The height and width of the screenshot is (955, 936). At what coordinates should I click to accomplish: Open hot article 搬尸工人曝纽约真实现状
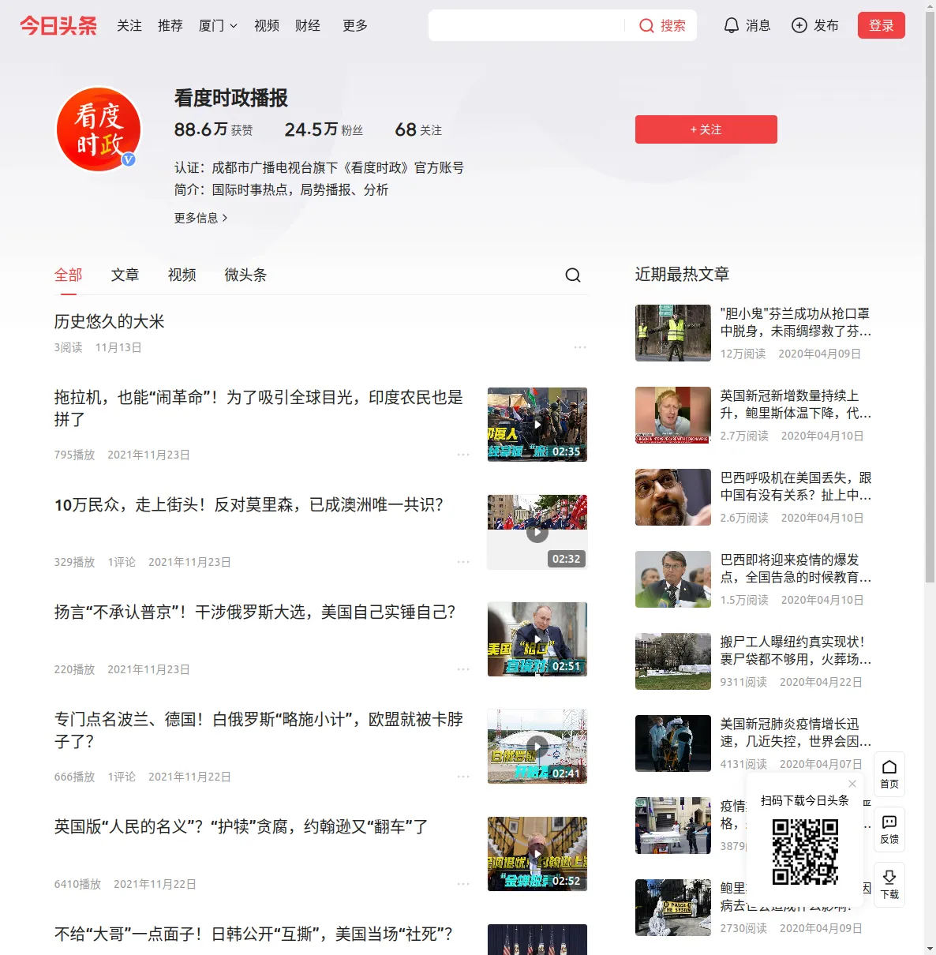[796, 650]
